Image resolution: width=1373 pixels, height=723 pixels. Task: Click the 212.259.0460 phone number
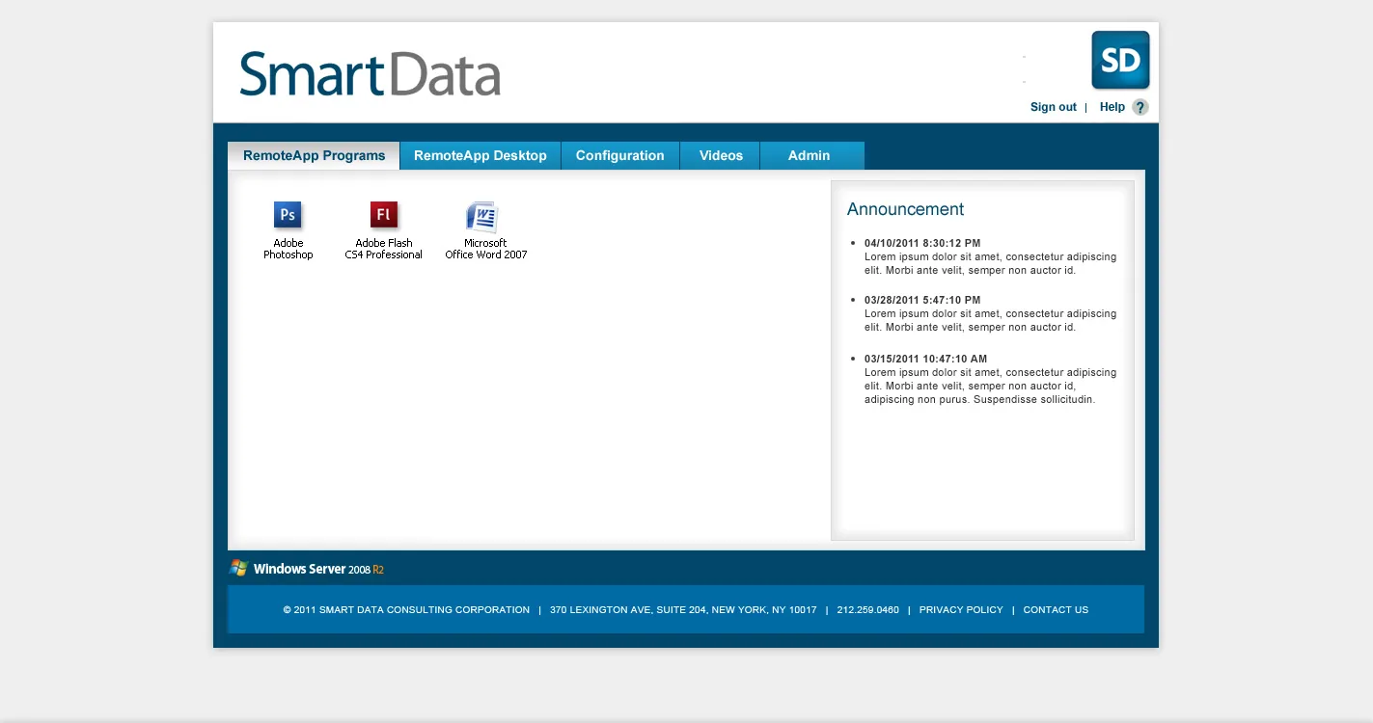[868, 609]
